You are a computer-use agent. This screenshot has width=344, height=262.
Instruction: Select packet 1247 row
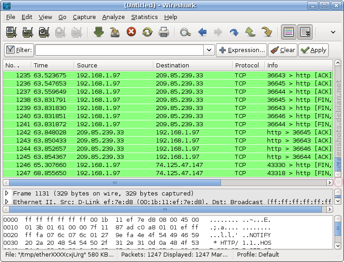(x=168, y=173)
